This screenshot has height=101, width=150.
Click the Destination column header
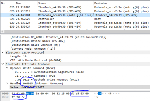point(122,3)
